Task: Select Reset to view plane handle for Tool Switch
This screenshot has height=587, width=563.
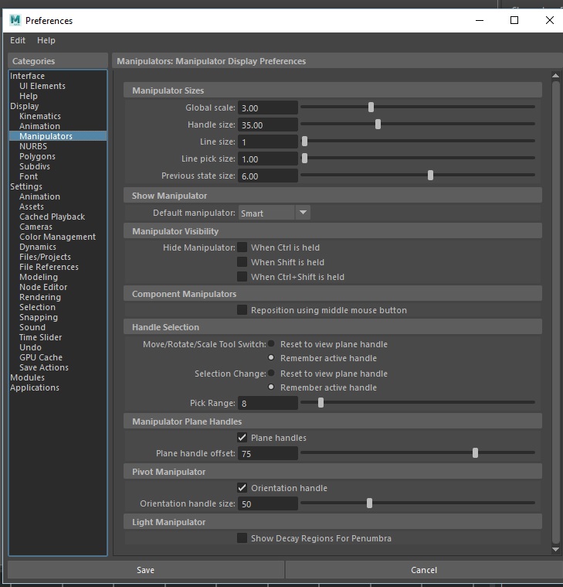Action: click(x=271, y=343)
